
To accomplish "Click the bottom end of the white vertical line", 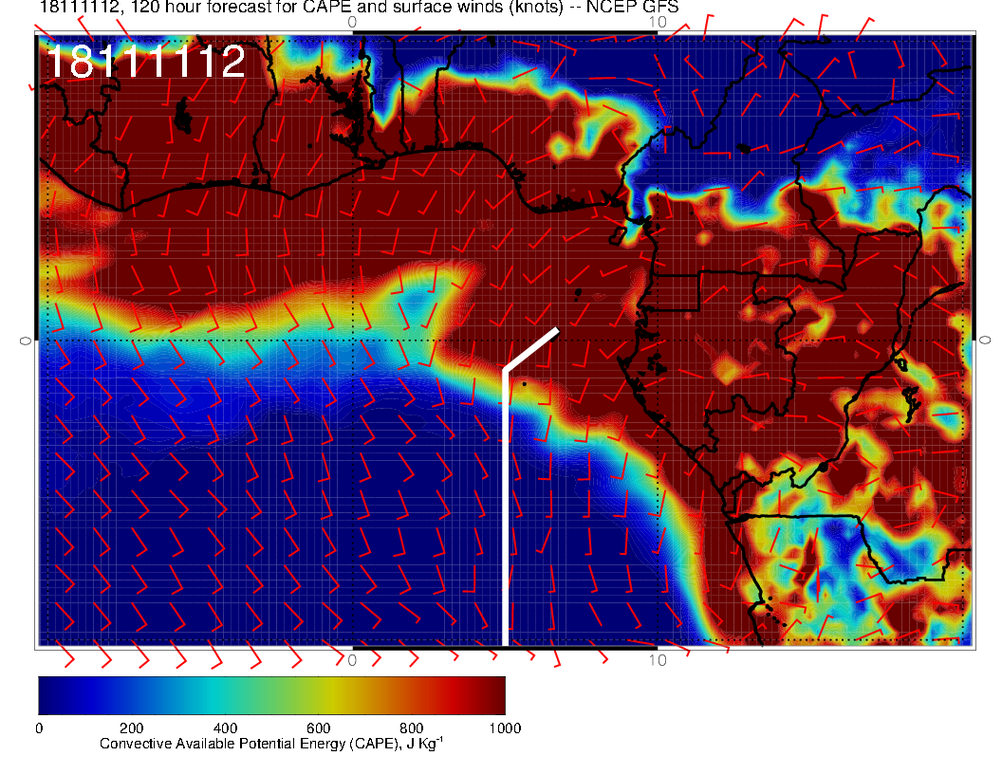I will pos(505,643).
